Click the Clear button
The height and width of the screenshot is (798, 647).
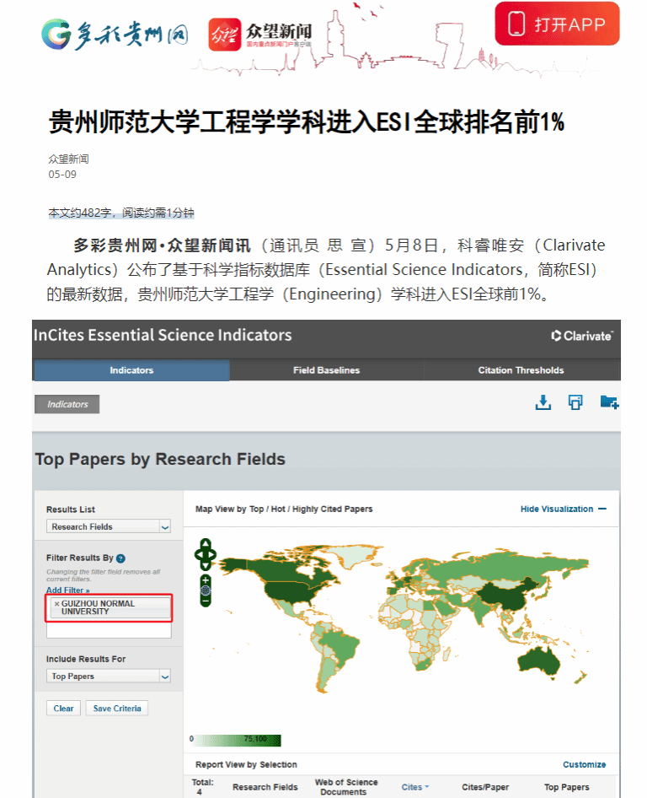click(x=63, y=709)
